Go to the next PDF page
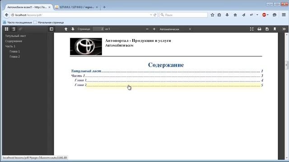The width and height of the screenshot is (289, 162). (73, 29)
